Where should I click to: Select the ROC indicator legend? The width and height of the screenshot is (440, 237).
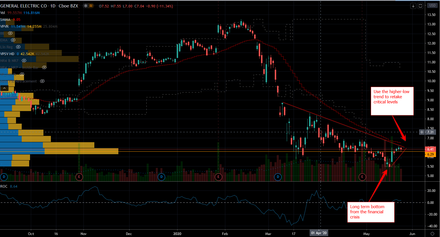[x=4, y=186]
